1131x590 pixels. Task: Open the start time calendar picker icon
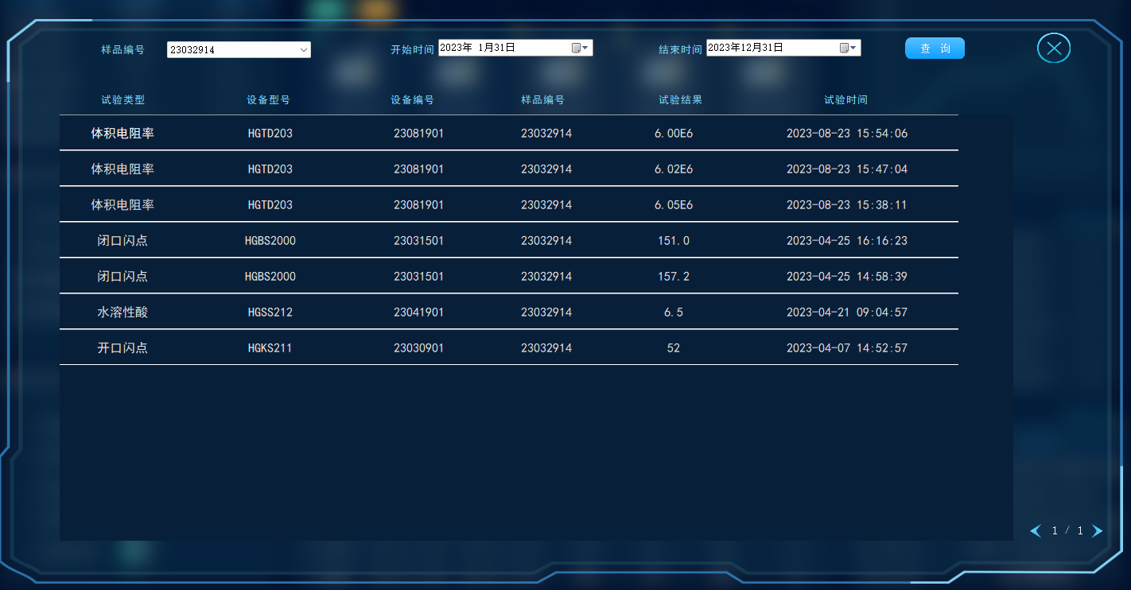pos(580,48)
